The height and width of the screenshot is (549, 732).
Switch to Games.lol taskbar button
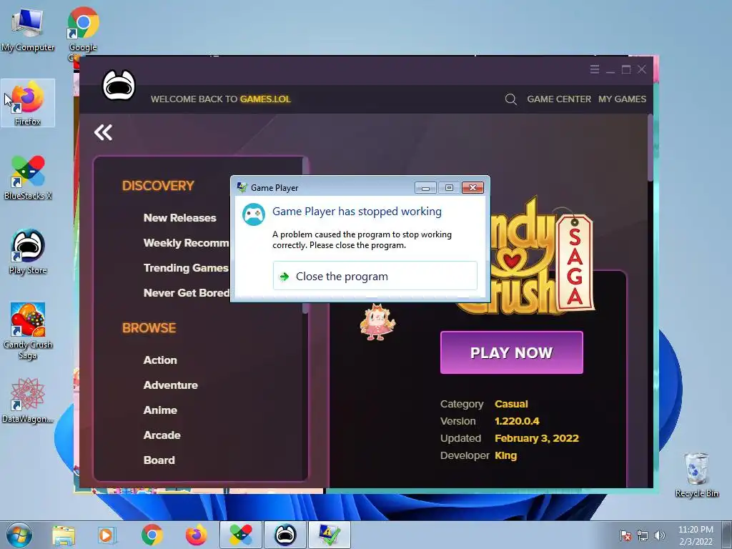pyautogui.click(x=285, y=535)
